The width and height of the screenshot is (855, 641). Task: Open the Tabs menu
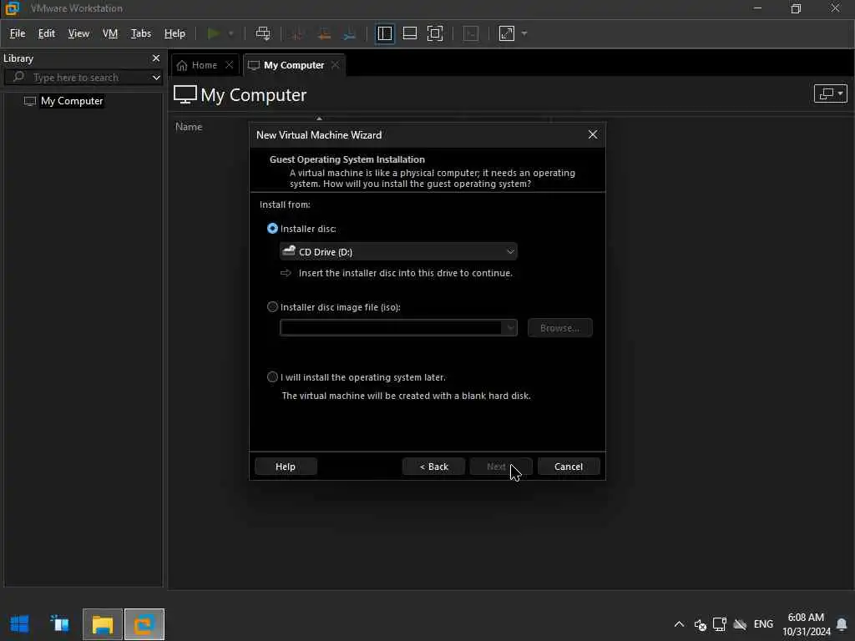click(140, 33)
